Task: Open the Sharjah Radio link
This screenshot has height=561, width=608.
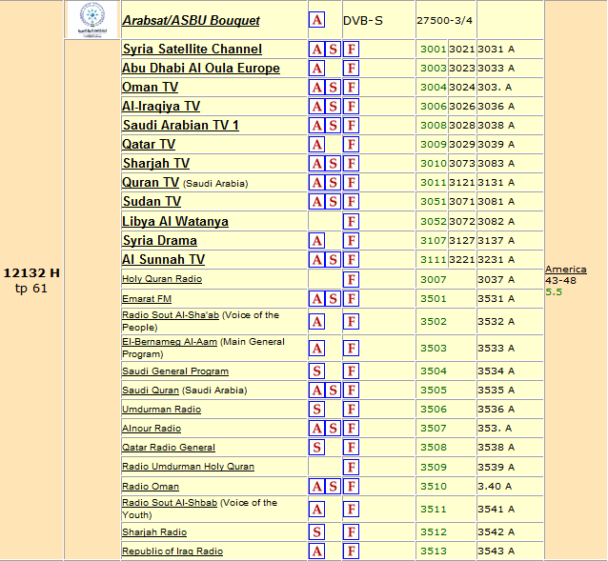Action: (154, 531)
